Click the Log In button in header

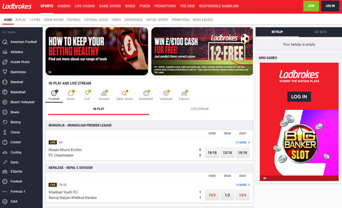tap(330, 6)
